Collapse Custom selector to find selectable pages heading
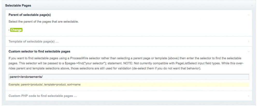The height and width of the screenshot is (106, 259). click(x=39, y=51)
